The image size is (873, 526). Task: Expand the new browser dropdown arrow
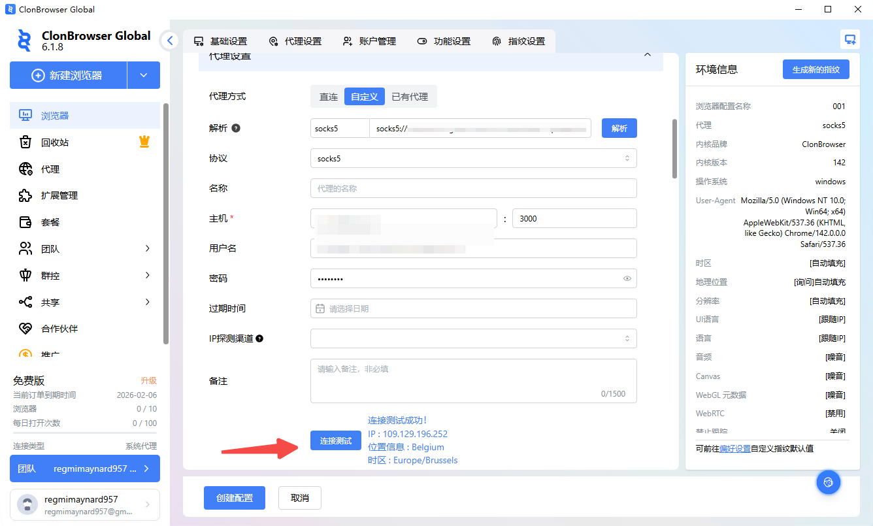pyautogui.click(x=144, y=75)
